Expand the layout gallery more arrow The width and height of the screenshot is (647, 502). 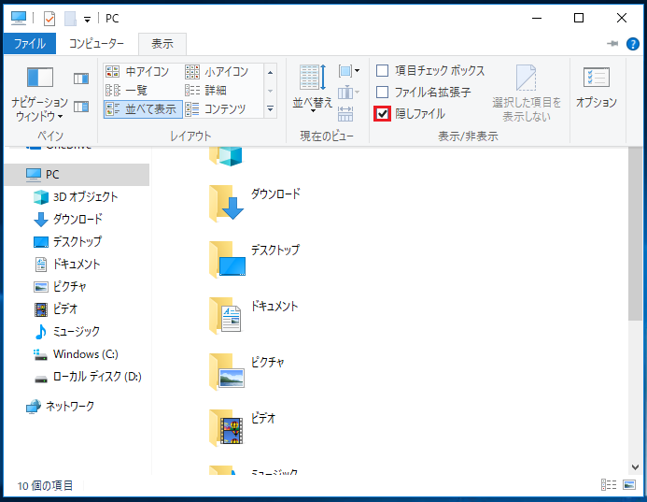click(x=270, y=109)
